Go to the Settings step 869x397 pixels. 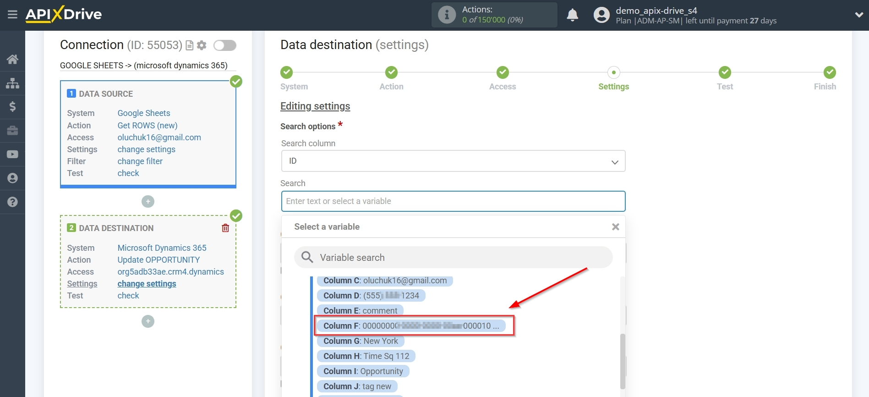pos(614,72)
